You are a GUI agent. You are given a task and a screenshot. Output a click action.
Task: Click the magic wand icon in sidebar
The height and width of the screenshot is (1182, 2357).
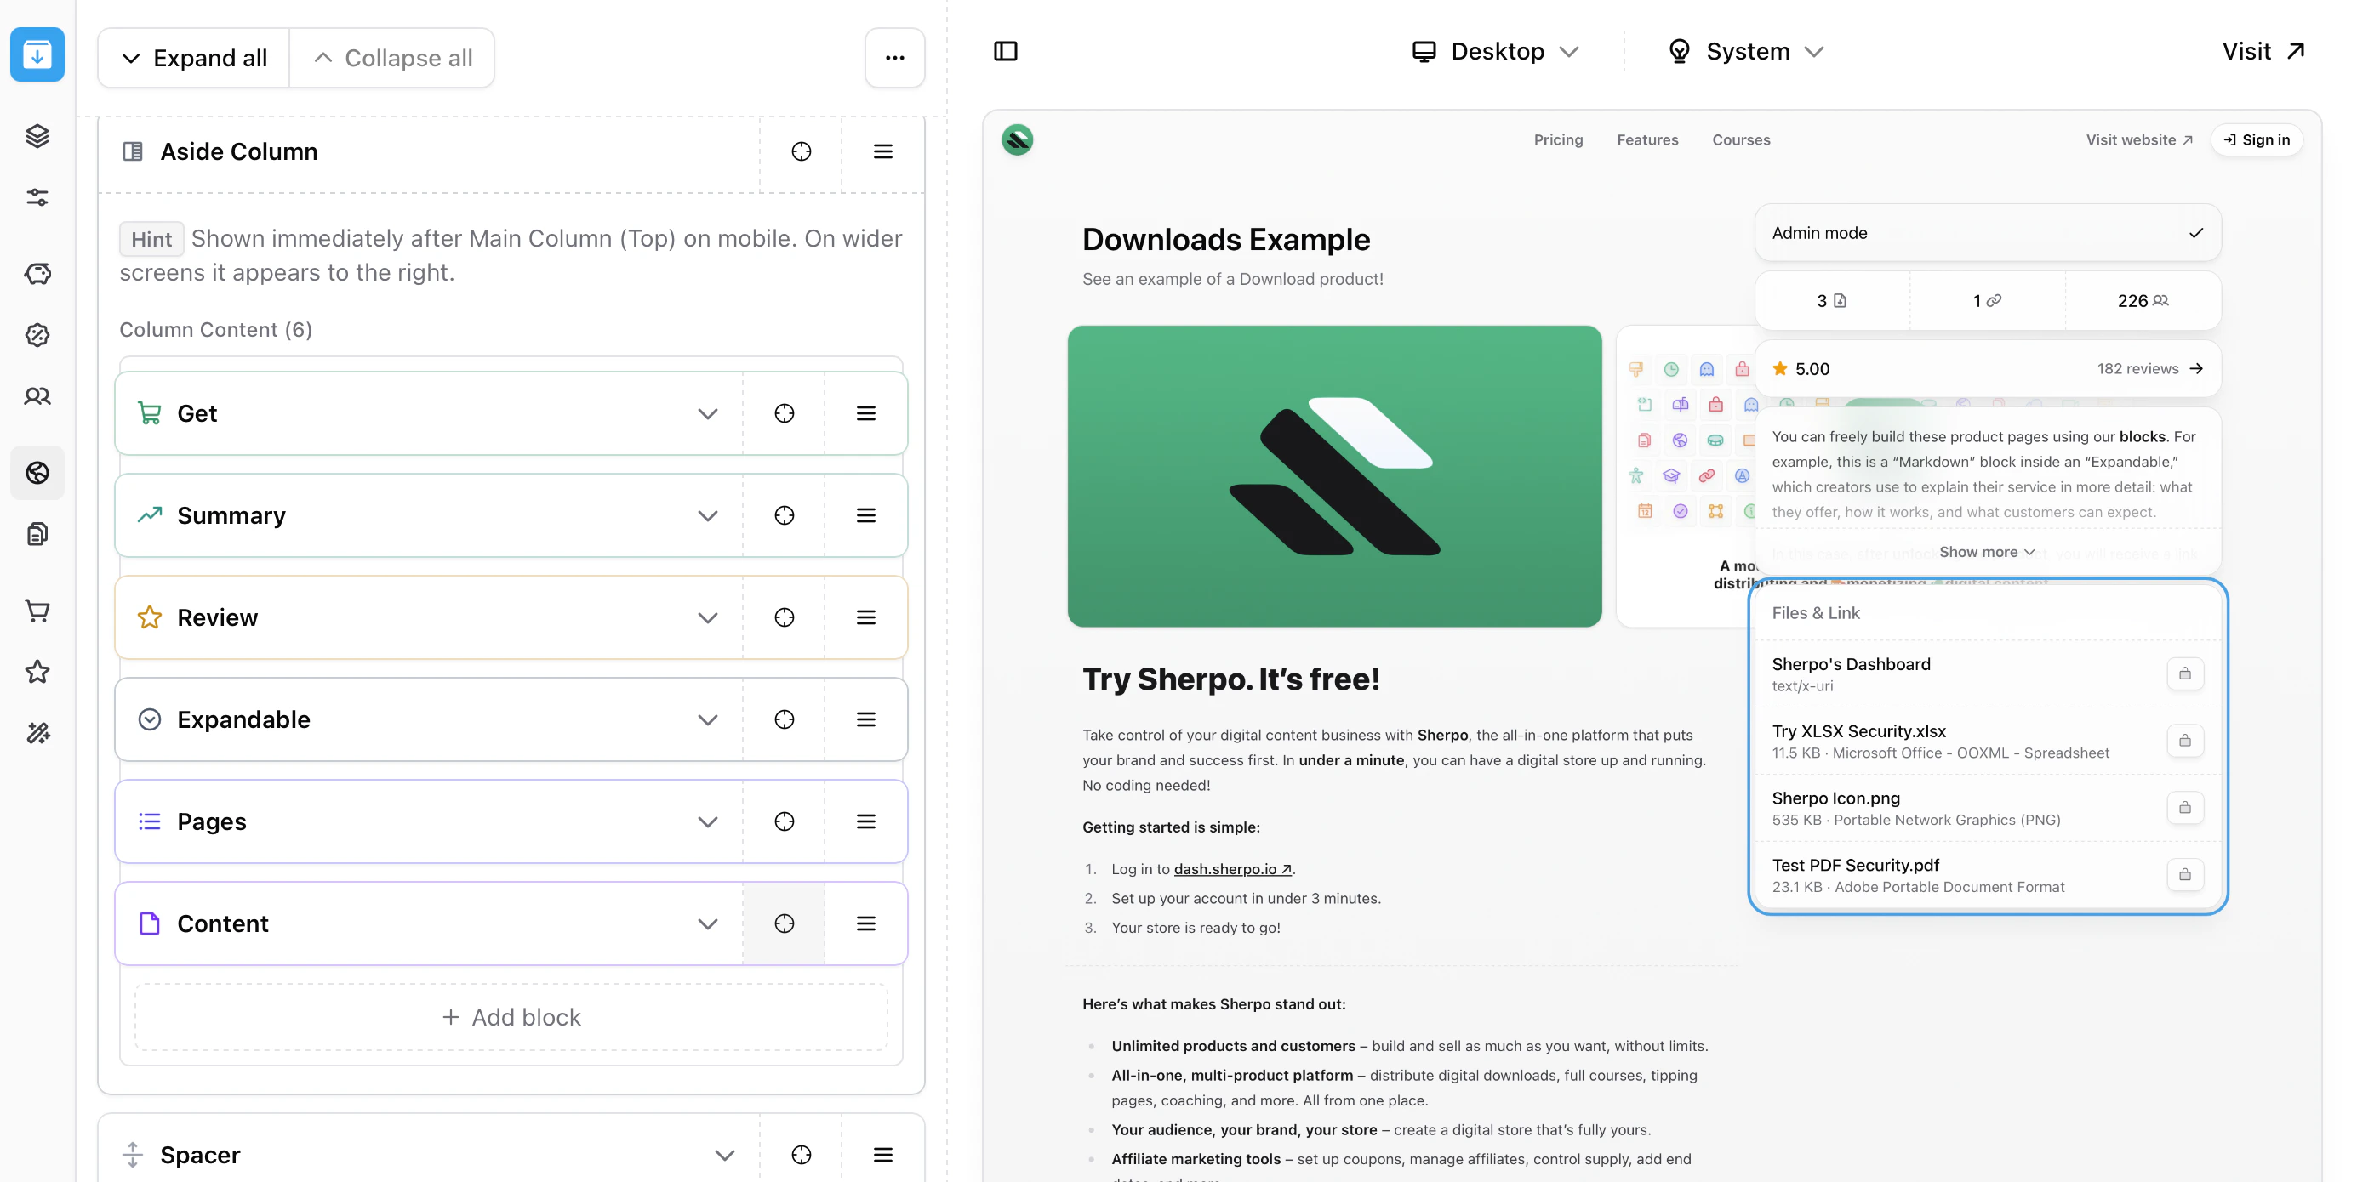coord(37,733)
